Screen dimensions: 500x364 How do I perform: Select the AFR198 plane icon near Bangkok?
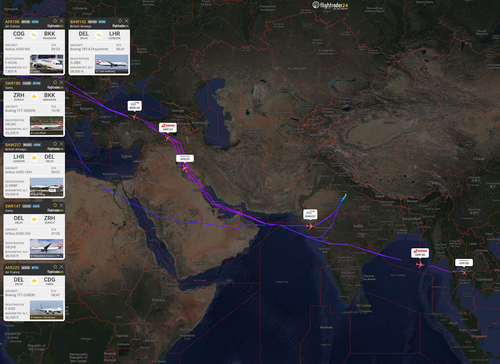click(x=464, y=272)
